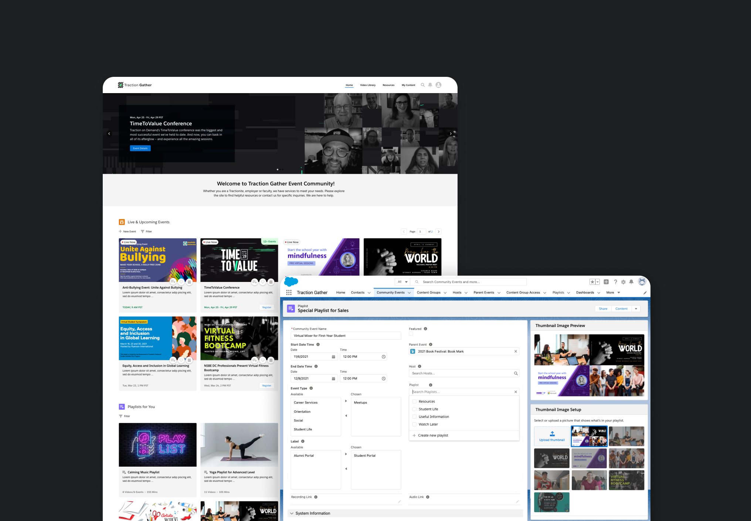Screen dimensions: 751x521
Task: Check the Resources playlist option
Action: pyautogui.click(x=415, y=402)
